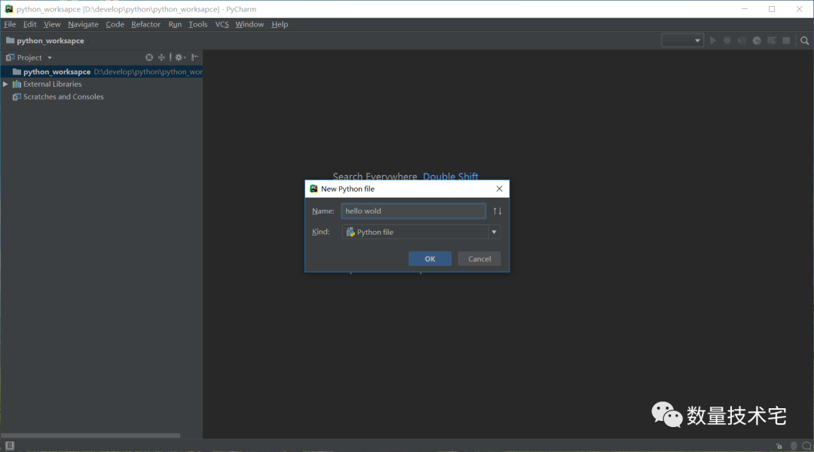Viewport: 814px width, 452px height.
Task: Click the Collapse All icon in Project panel
Action: tap(161, 57)
